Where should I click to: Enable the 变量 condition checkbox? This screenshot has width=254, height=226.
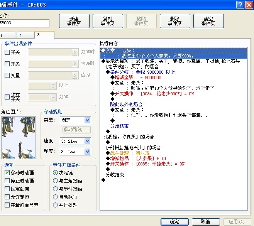[x=7, y=75]
